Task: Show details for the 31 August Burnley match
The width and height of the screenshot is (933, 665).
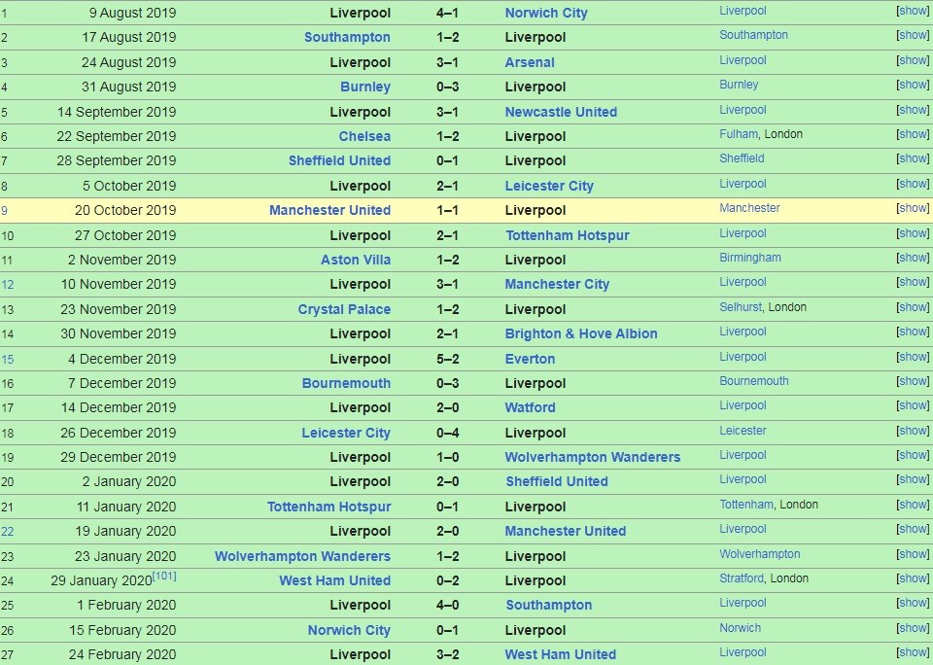Action: [x=913, y=85]
